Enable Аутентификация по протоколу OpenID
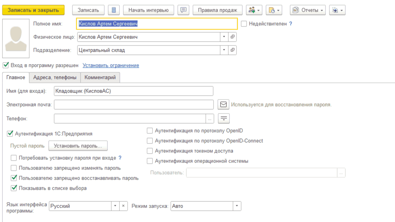 [x=150, y=131]
